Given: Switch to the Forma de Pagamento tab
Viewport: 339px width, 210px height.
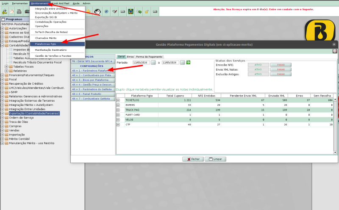Looking at the screenshot, I should (149, 57).
